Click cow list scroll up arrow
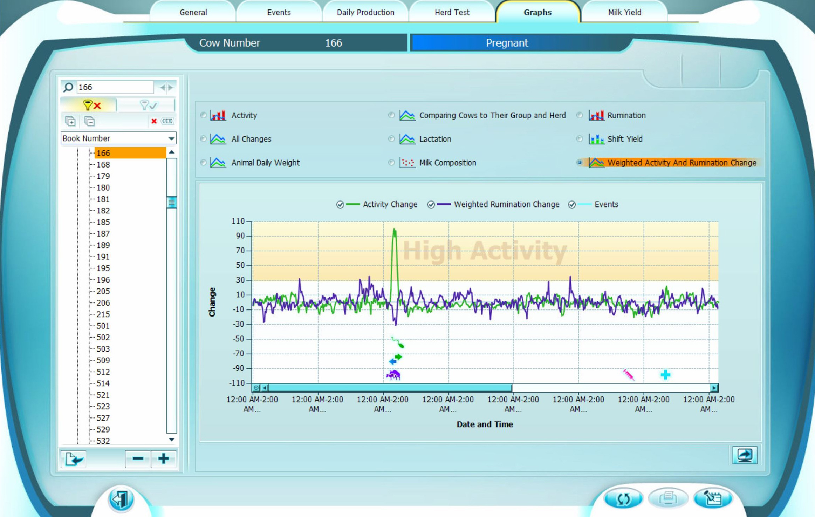815x517 pixels. tap(172, 152)
